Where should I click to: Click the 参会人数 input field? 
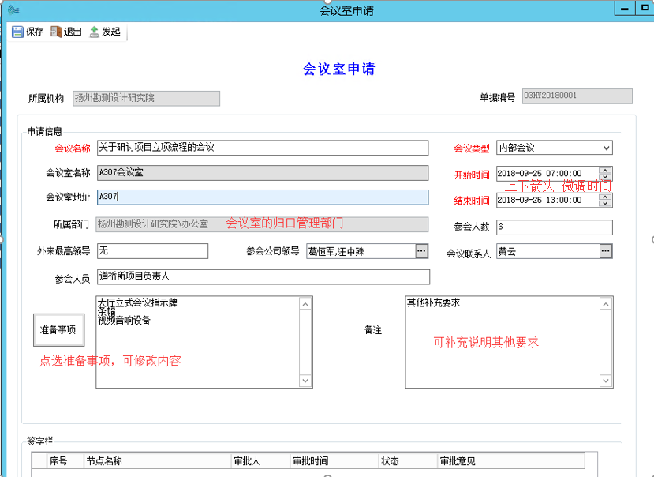pos(555,227)
